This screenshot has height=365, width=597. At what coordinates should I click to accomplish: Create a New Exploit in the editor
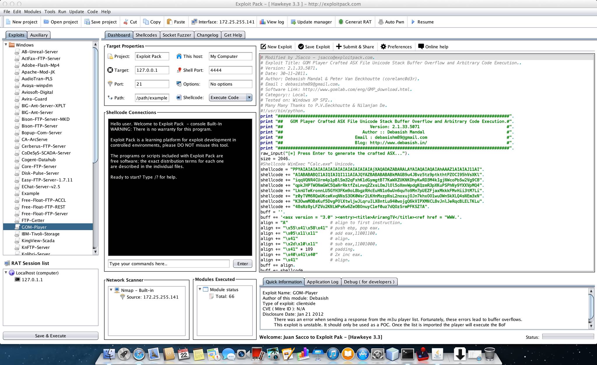(x=276, y=47)
